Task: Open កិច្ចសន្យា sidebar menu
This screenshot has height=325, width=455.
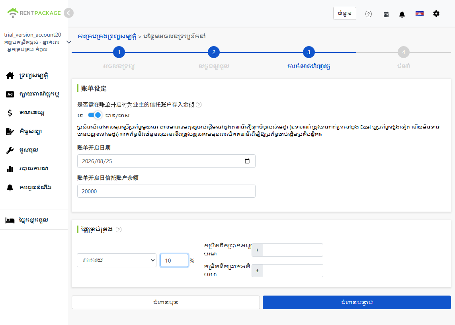Action: coord(31,131)
